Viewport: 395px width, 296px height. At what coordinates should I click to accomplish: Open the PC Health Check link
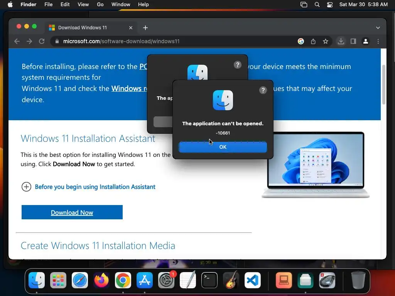coord(143,66)
